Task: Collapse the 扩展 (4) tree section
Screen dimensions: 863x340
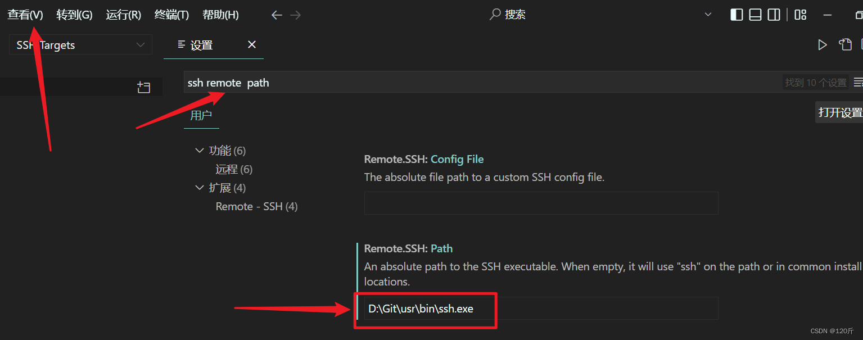Action: (200, 188)
